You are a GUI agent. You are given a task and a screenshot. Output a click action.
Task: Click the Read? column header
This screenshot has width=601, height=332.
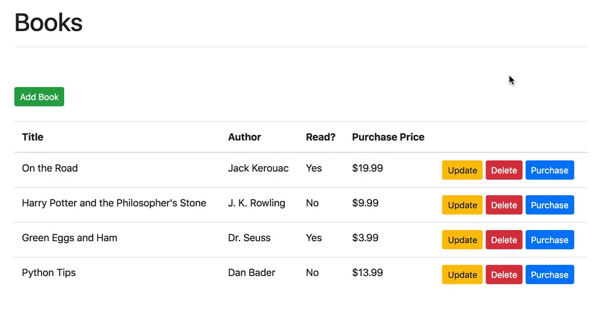(320, 137)
